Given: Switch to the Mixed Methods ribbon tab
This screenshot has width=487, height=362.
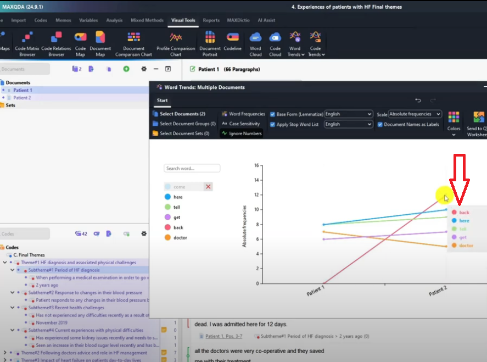Looking at the screenshot, I should pos(147,20).
